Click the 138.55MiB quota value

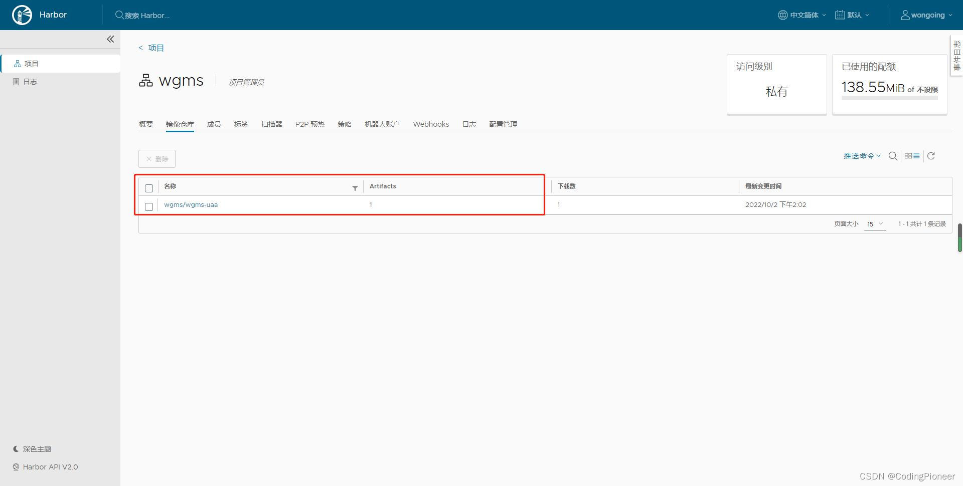tap(873, 87)
